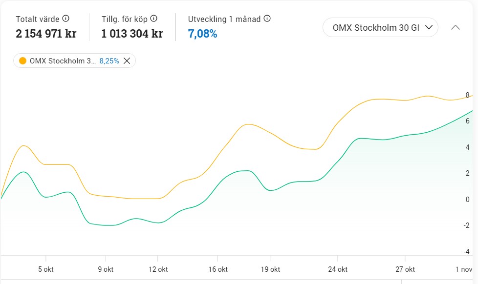This screenshot has width=478, height=284.
Task: Remove the OMX Stockholm comparison chip
Action: click(x=127, y=61)
